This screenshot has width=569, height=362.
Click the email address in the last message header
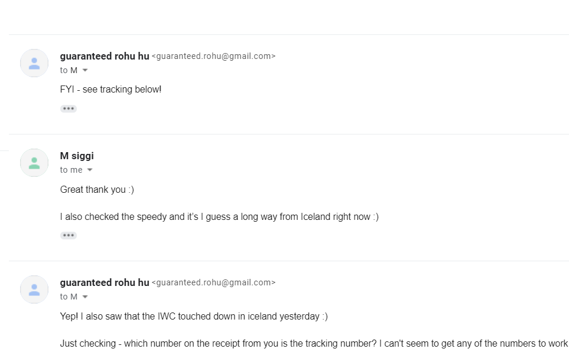point(213,283)
